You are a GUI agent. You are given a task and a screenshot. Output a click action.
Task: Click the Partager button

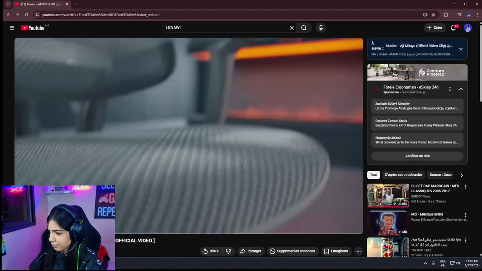250,251
